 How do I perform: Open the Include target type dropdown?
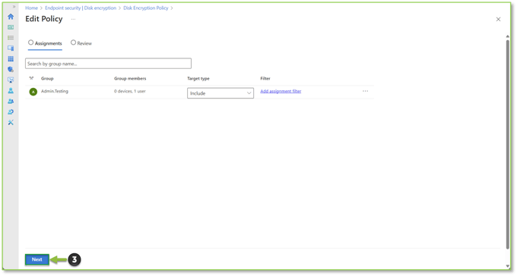220,93
